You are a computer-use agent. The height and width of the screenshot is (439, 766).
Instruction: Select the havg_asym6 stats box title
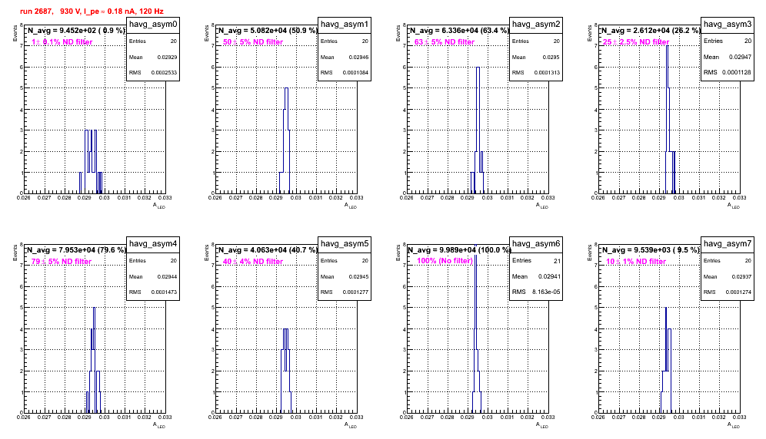click(x=536, y=244)
